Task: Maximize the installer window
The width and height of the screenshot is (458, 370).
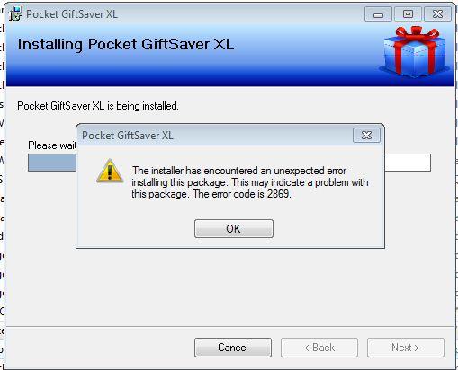Action: [408, 14]
